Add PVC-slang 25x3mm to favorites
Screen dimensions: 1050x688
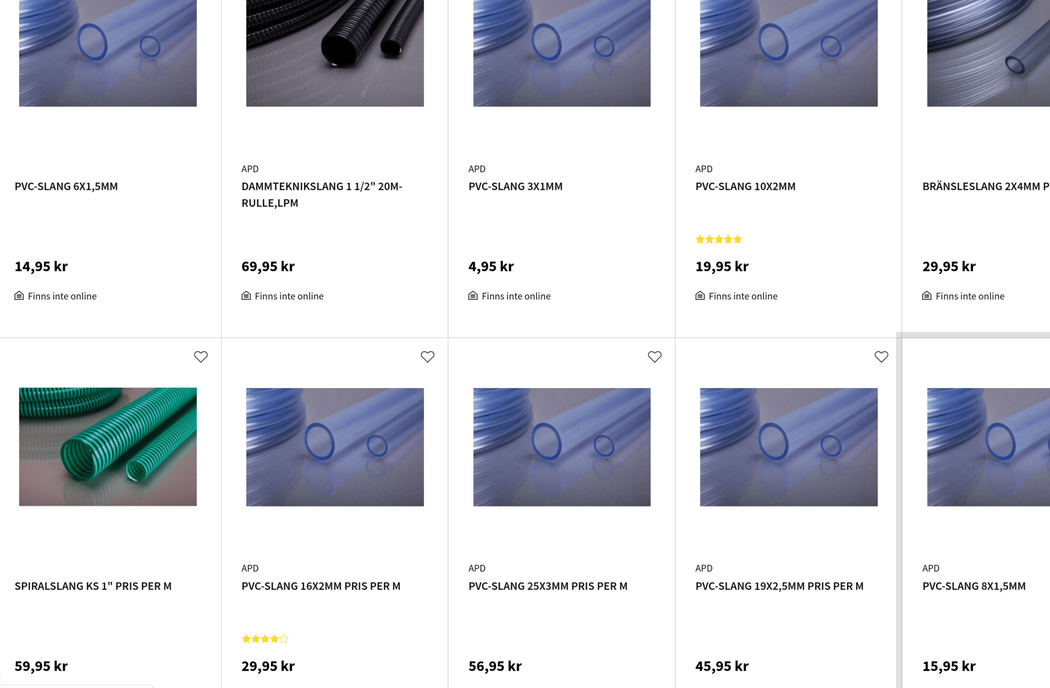click(x=655, y=357)
